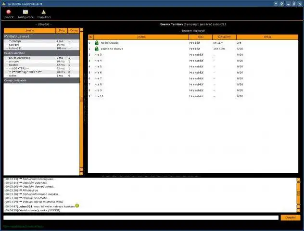The width and height of the screenshot is (304, 231).
Task: Click the lock icon on Noční Classic row
Action: coord(97,43)
